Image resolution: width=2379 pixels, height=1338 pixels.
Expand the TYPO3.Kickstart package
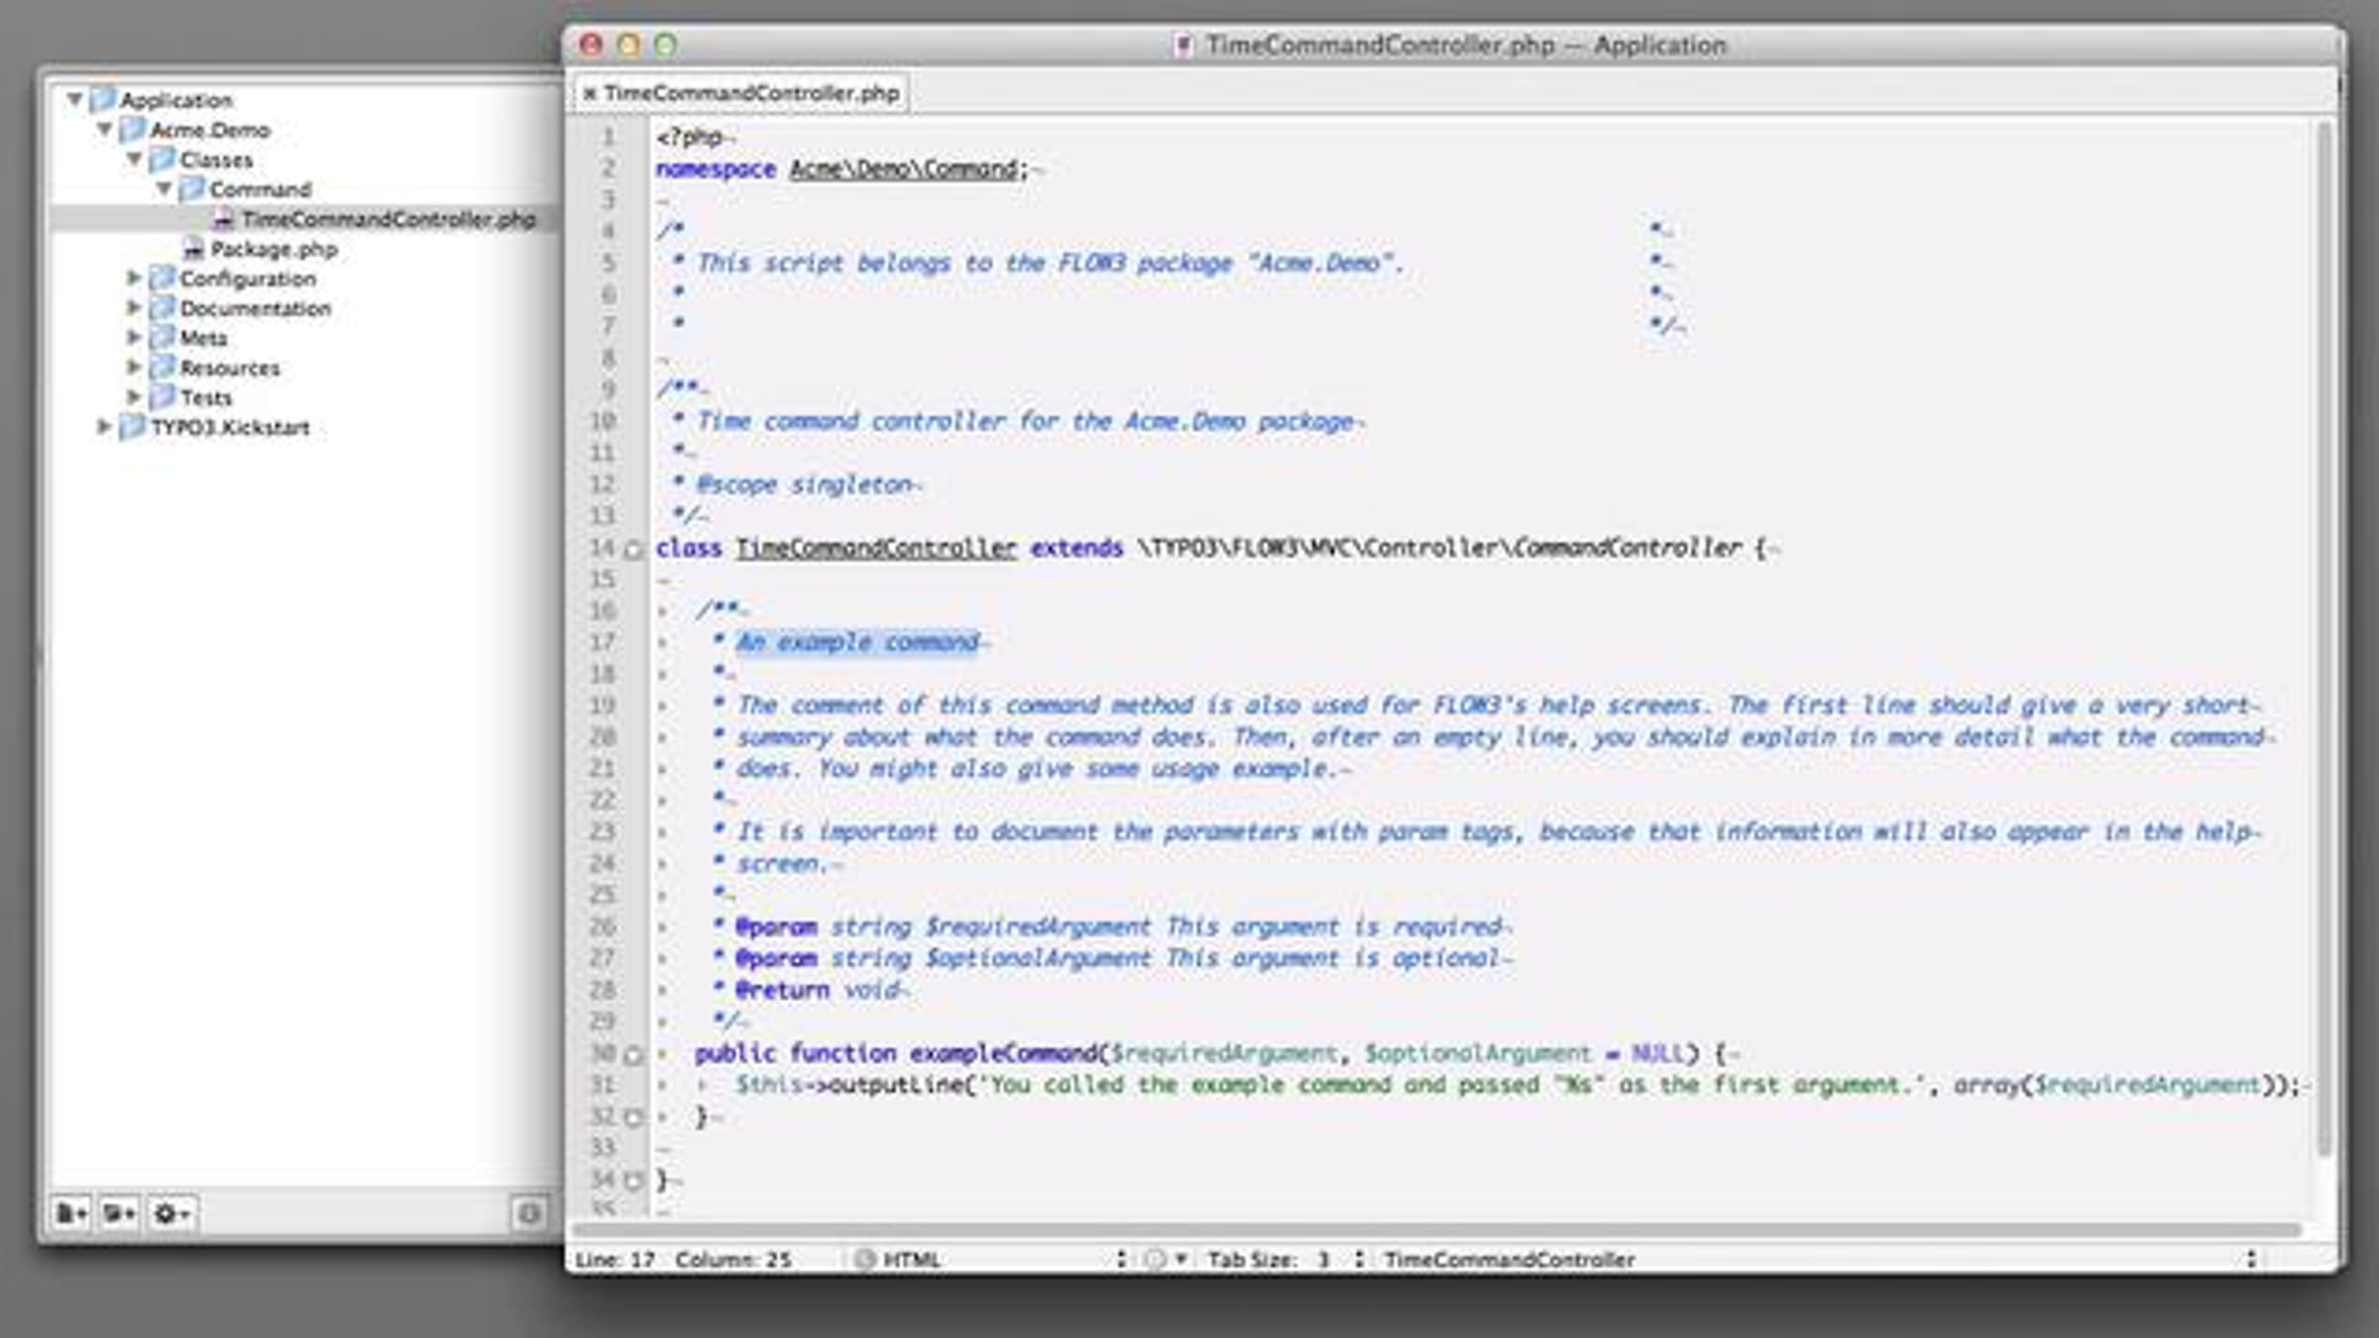(x=103, y=427)
